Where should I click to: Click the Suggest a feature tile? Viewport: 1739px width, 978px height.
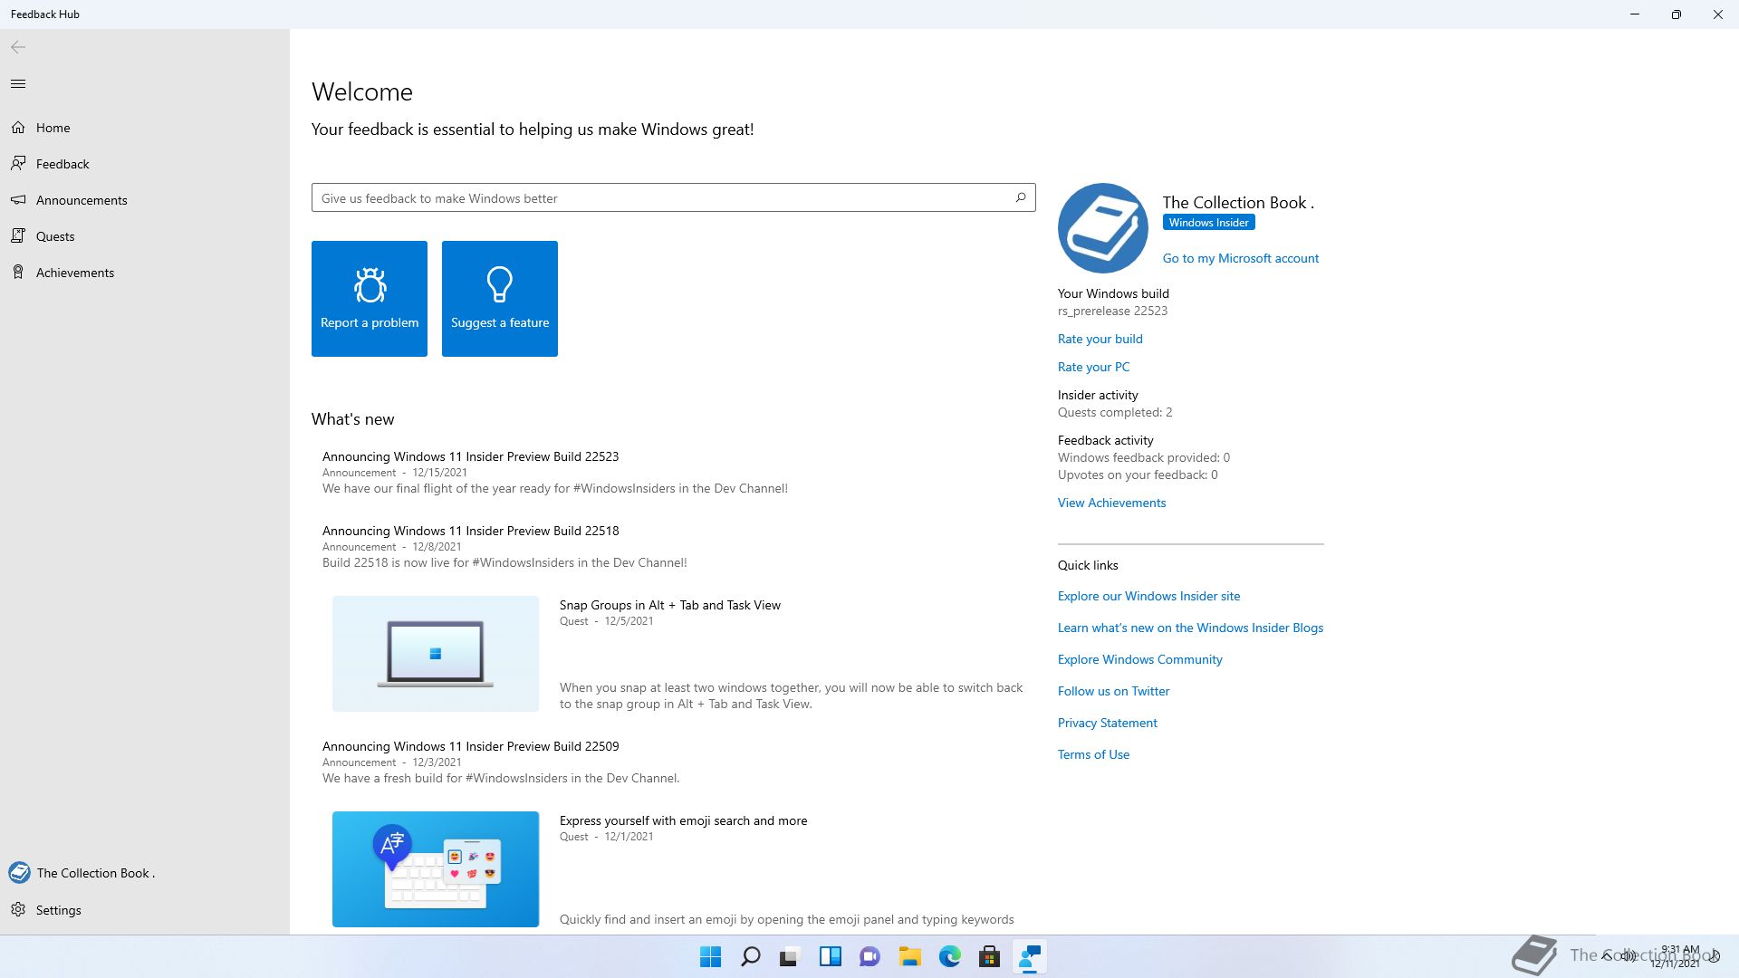point(500,299)
